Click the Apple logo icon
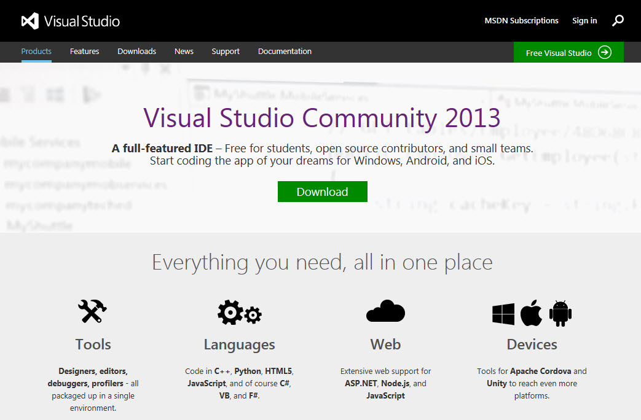641x420 pixels. point(531,313)
